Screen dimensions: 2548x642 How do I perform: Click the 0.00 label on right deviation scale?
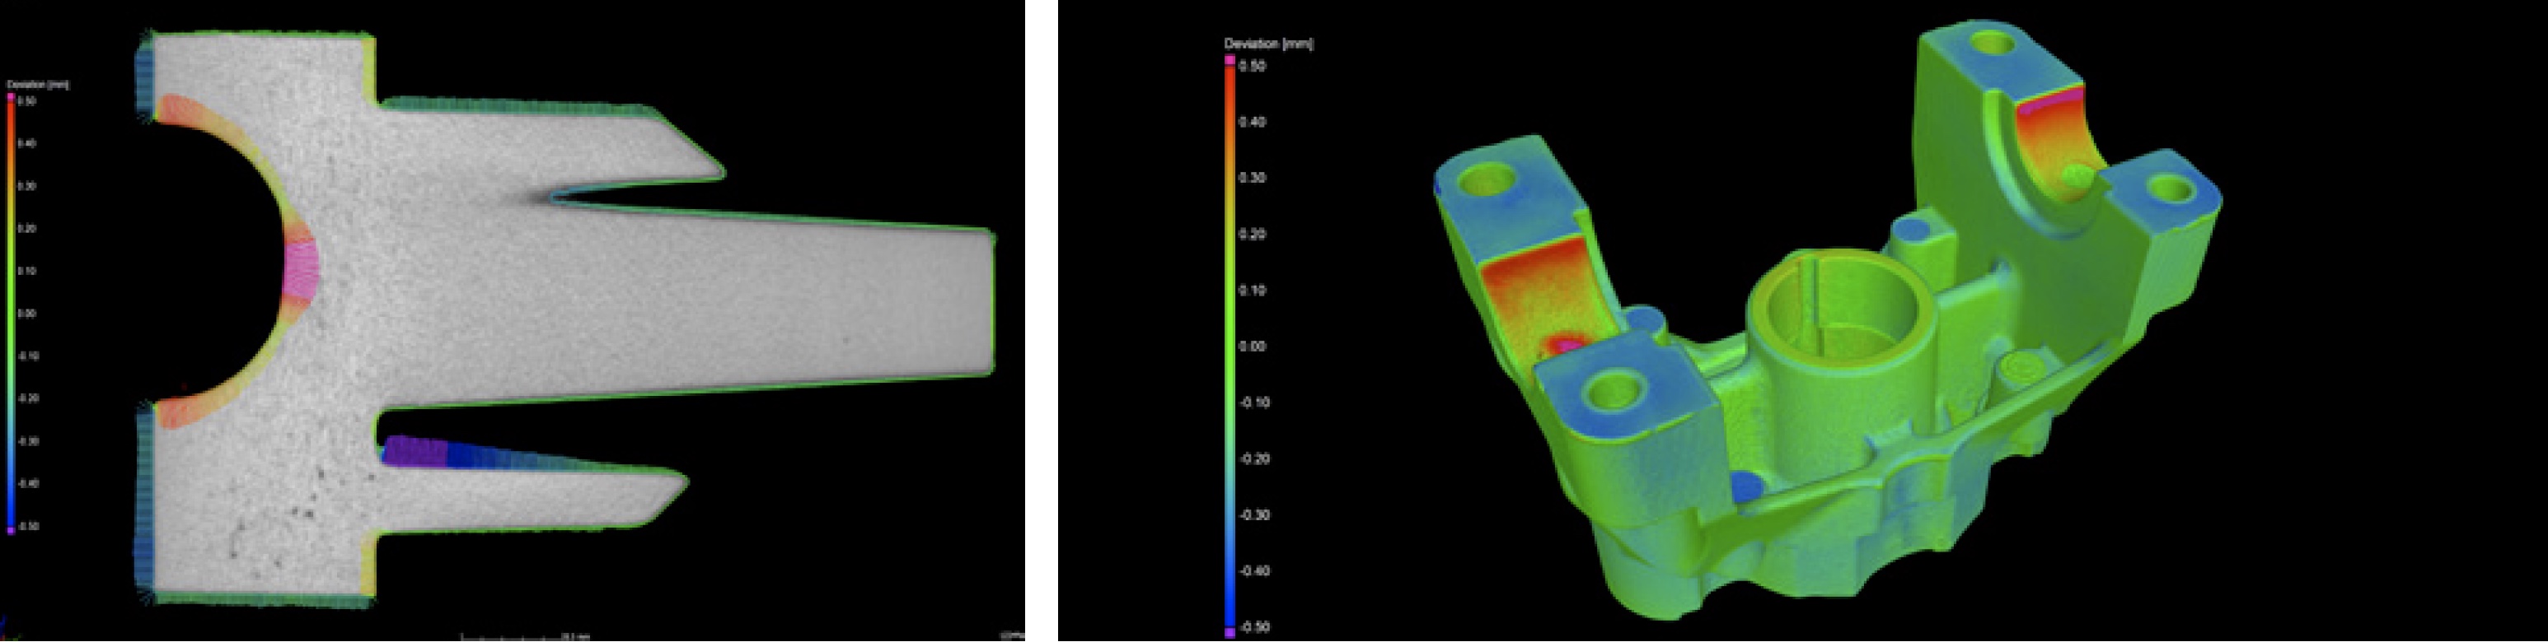click(x=1251, y=347)
